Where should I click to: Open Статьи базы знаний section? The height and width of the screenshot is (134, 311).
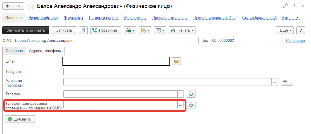pos(259,18)
